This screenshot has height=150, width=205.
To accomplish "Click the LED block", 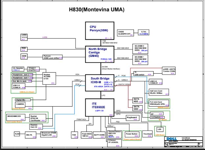I will 160,130.
